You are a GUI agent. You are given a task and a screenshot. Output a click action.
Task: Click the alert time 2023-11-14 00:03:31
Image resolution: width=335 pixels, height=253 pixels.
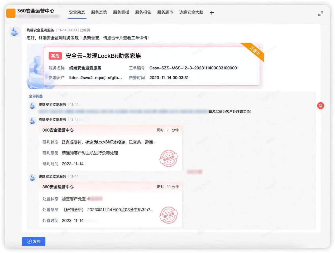pos(169,78)
